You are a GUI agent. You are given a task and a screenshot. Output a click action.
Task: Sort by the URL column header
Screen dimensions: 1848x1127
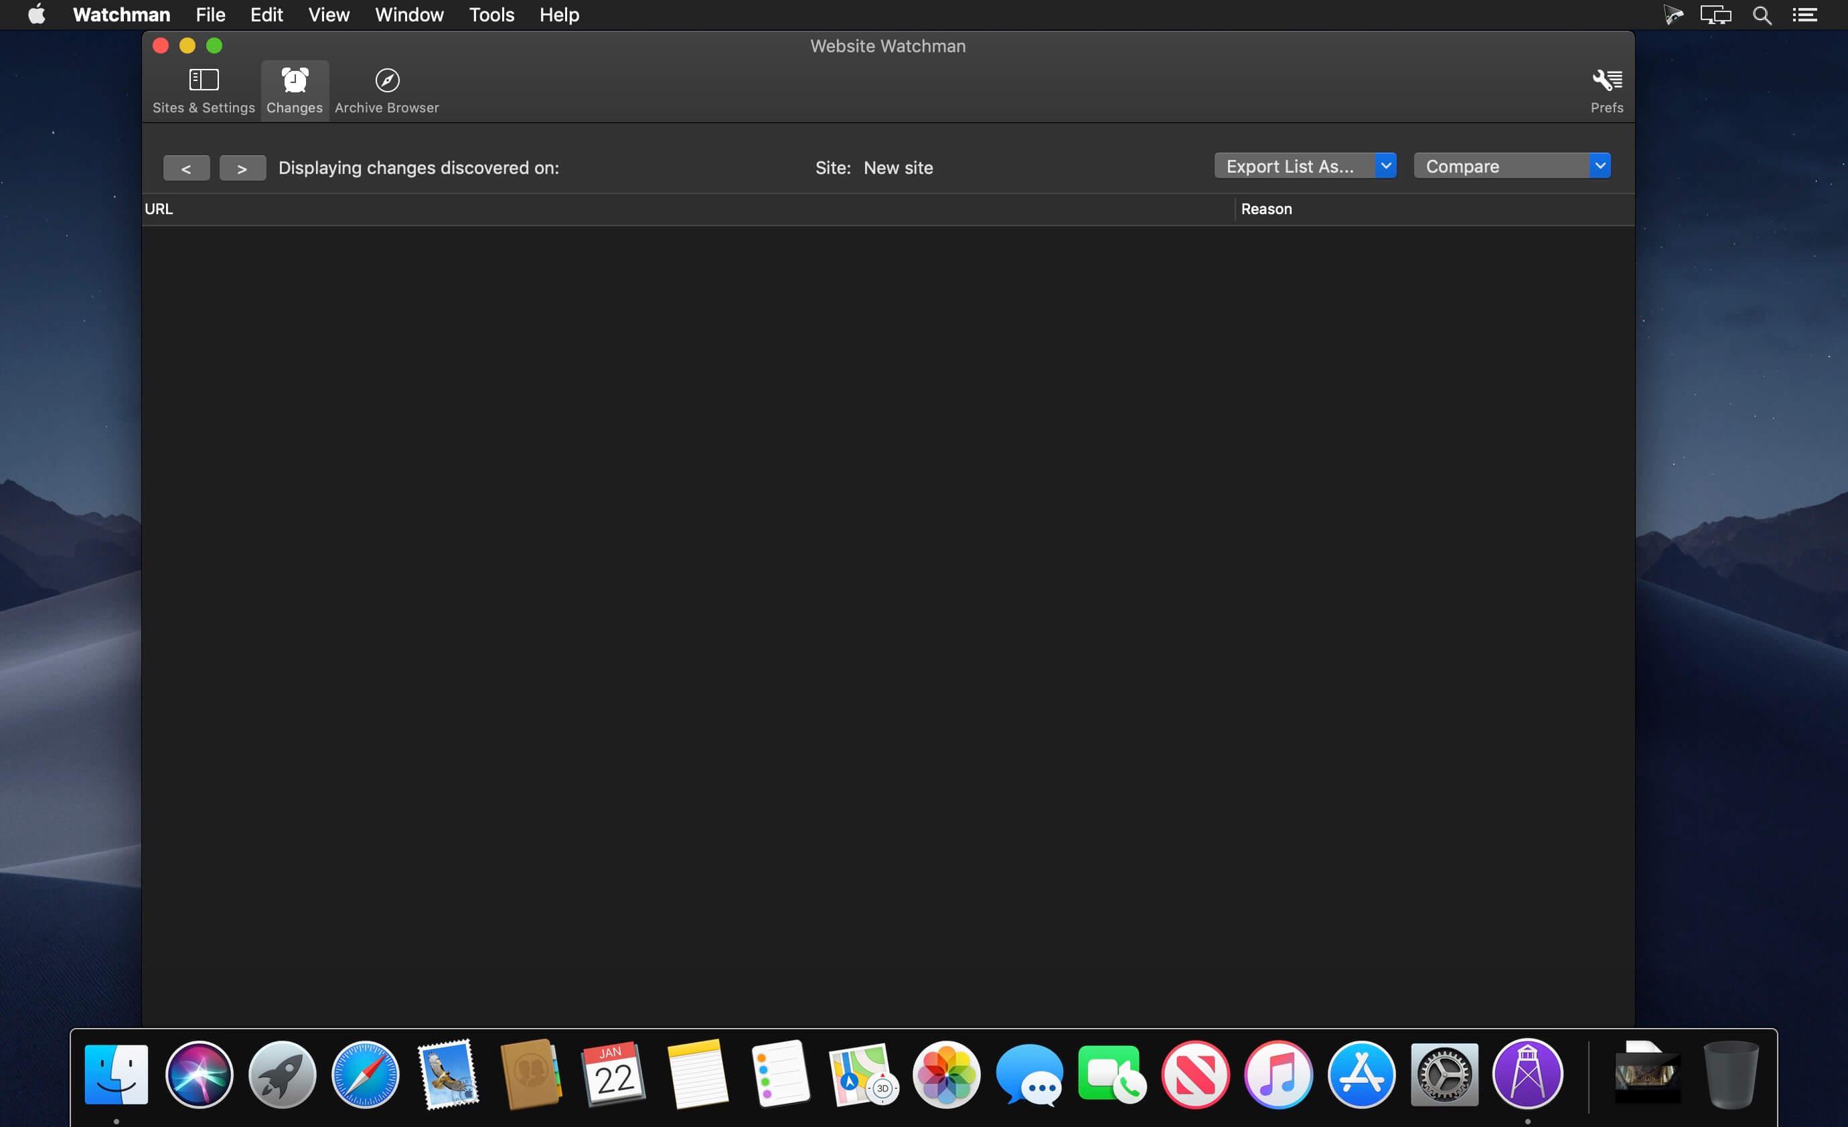pyautogui.click(x=159, y=209)
